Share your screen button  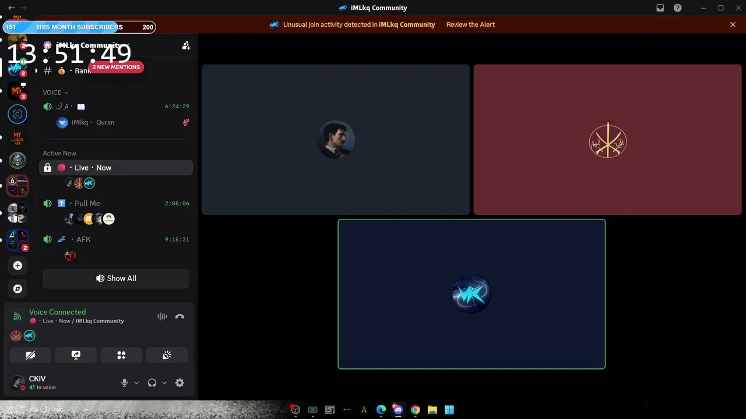point(76,355)
